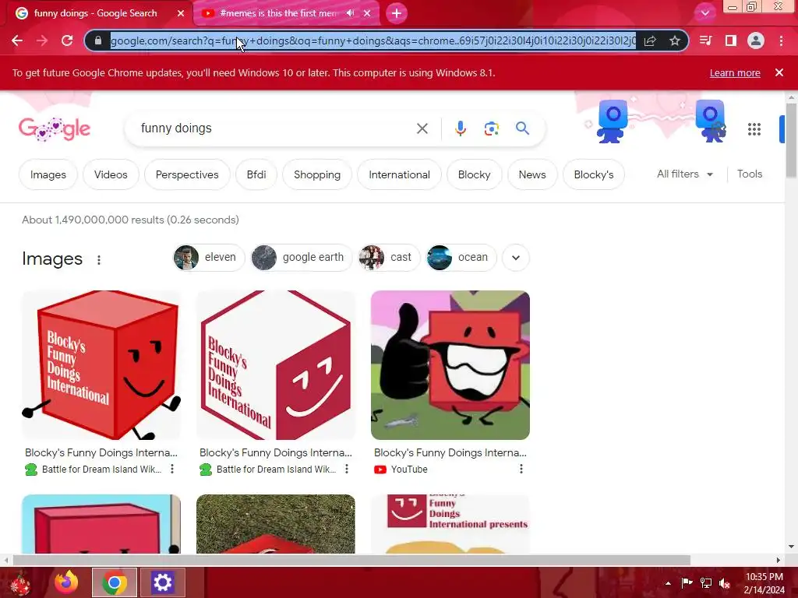Open Action Center flag tray icon
This screenshot has height=598, width=798.
(687, 583)
